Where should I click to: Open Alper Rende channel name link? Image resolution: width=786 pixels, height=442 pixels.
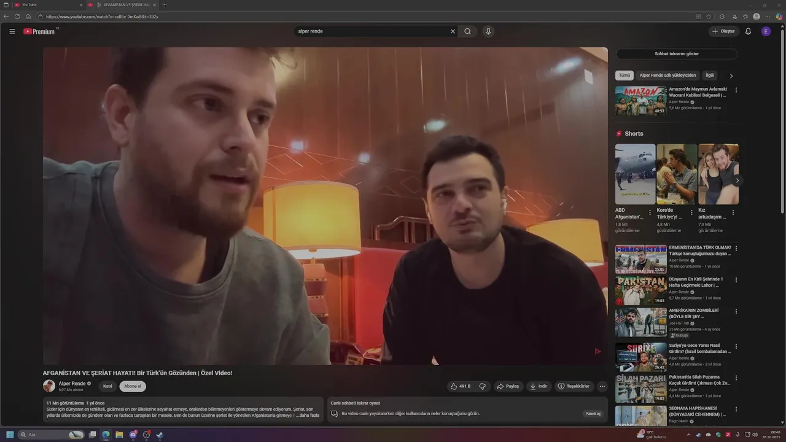72,384
